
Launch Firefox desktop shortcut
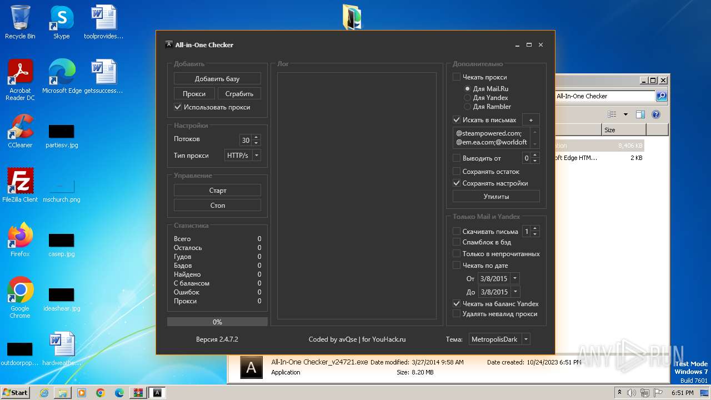click(x=20, y=240)
